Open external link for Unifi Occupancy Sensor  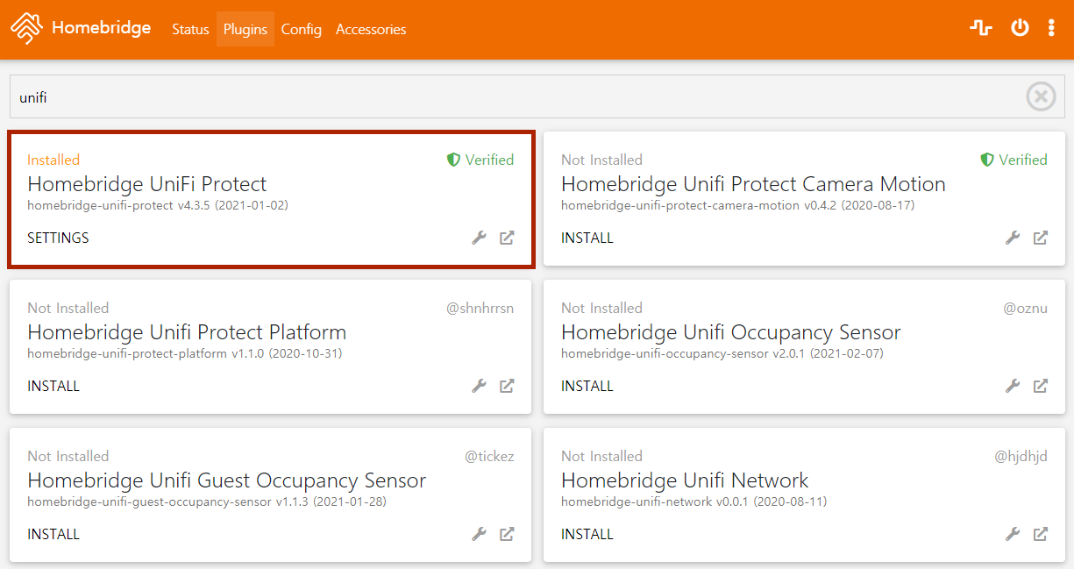tap(1040, 386)
